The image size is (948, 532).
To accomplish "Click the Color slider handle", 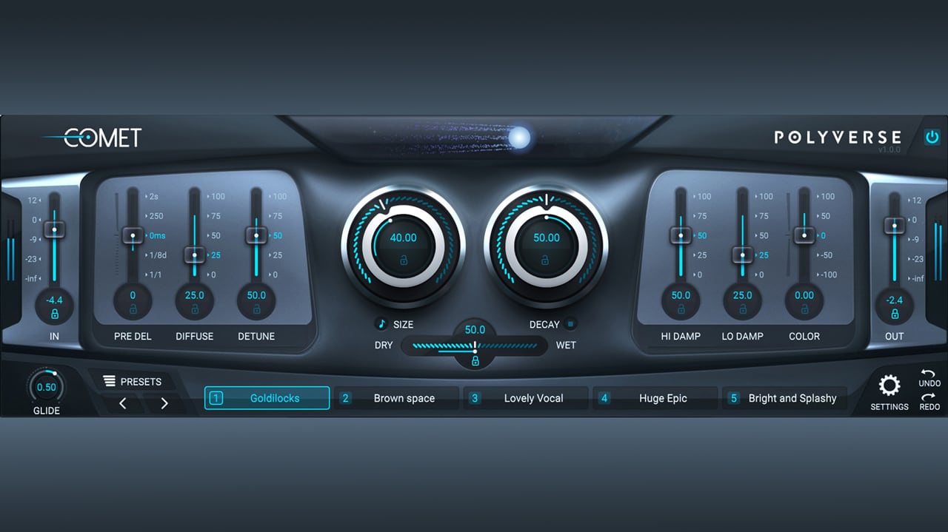I will (804, 235).
